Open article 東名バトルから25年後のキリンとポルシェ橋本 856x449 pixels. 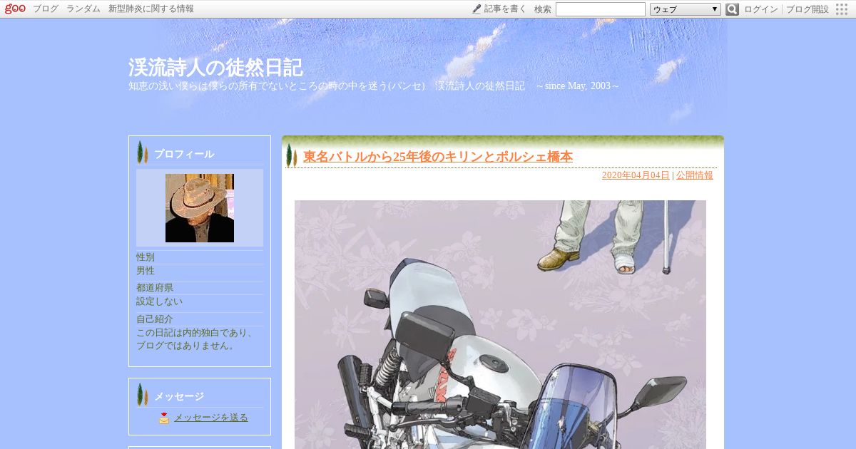coord(438,157)
